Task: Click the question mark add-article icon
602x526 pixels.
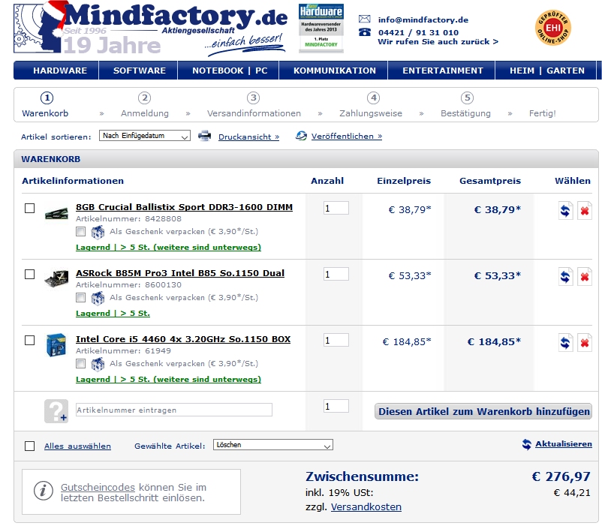Action: point(56,411)
